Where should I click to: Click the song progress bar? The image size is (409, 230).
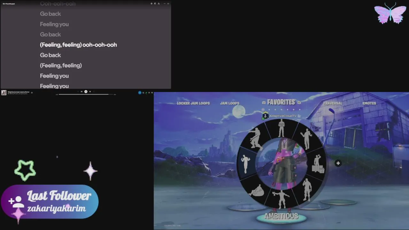click(86, 94)
